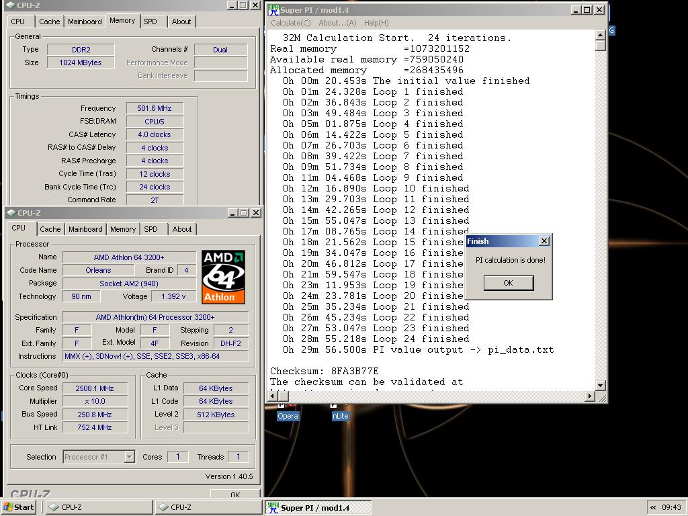Click the top CPU-Z window title icon
Image resolution: width=688 pixels, height=516 pixels.
coord(12,5)
